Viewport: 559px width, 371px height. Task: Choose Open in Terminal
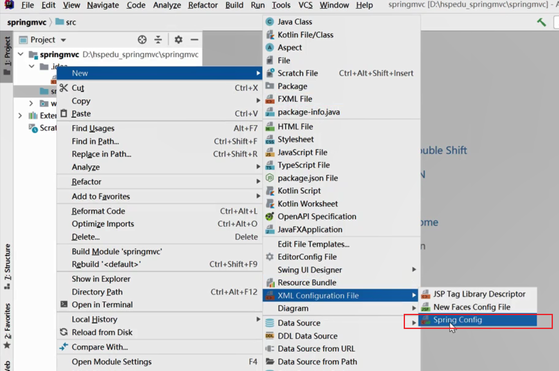159,304
